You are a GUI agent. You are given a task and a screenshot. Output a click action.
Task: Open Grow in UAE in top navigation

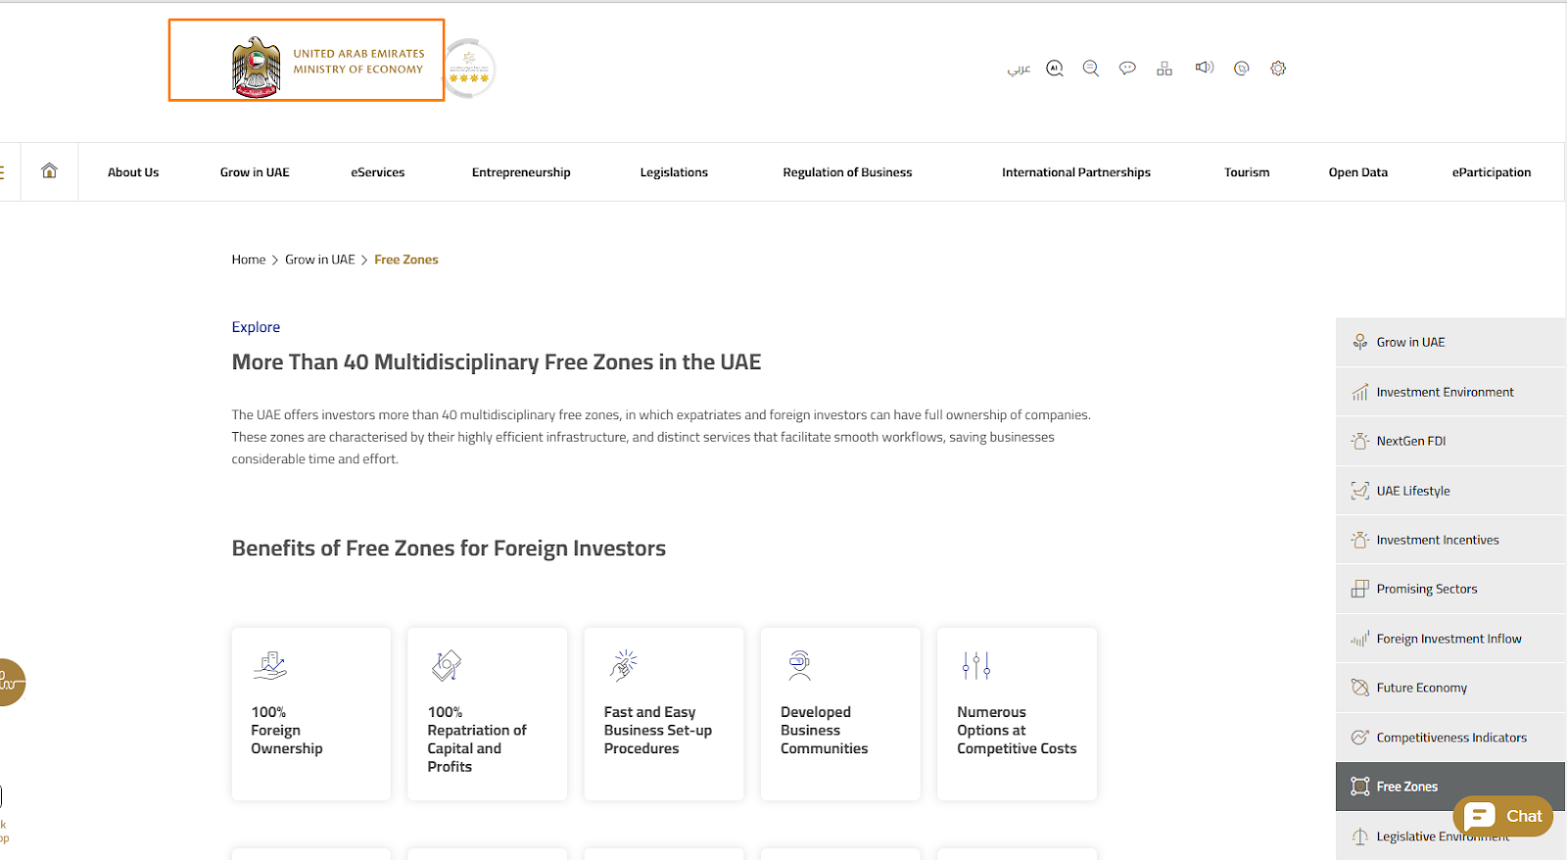click(255, 172)
